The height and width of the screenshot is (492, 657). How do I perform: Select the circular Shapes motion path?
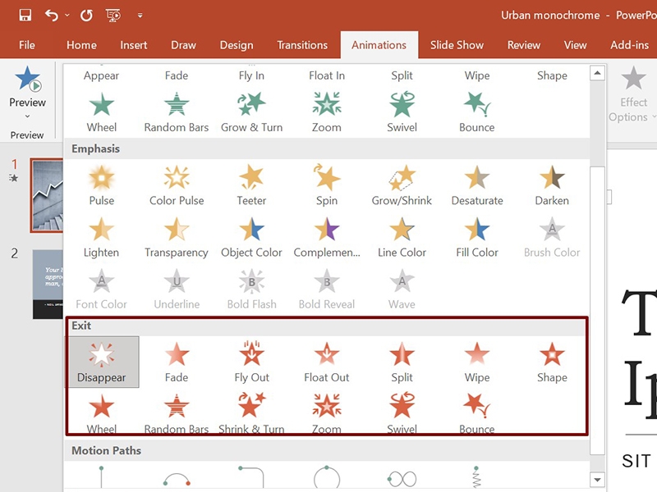[x=326, y=477]
